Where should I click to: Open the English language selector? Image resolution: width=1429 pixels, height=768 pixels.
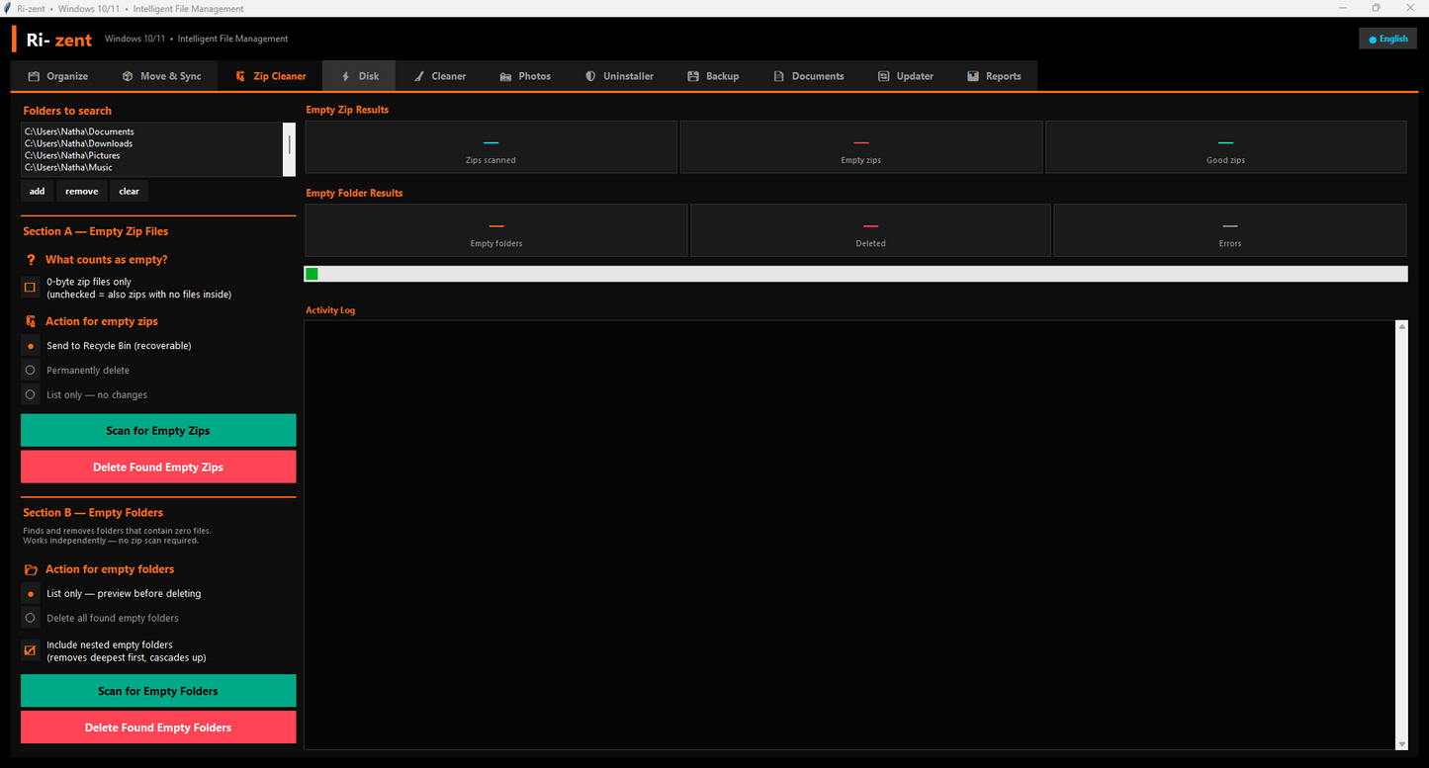pyautogui.click(x=1388, y=39)
